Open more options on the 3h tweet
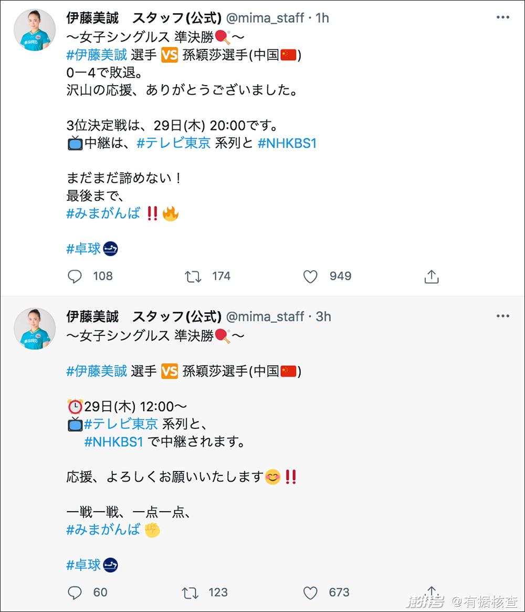525x612 pixels. (502, 316)
